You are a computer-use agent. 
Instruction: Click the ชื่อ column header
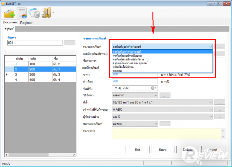coord(64,59)
